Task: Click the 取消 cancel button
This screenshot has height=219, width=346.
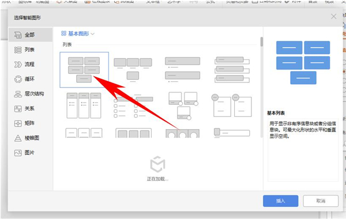Action: (321, 201)
